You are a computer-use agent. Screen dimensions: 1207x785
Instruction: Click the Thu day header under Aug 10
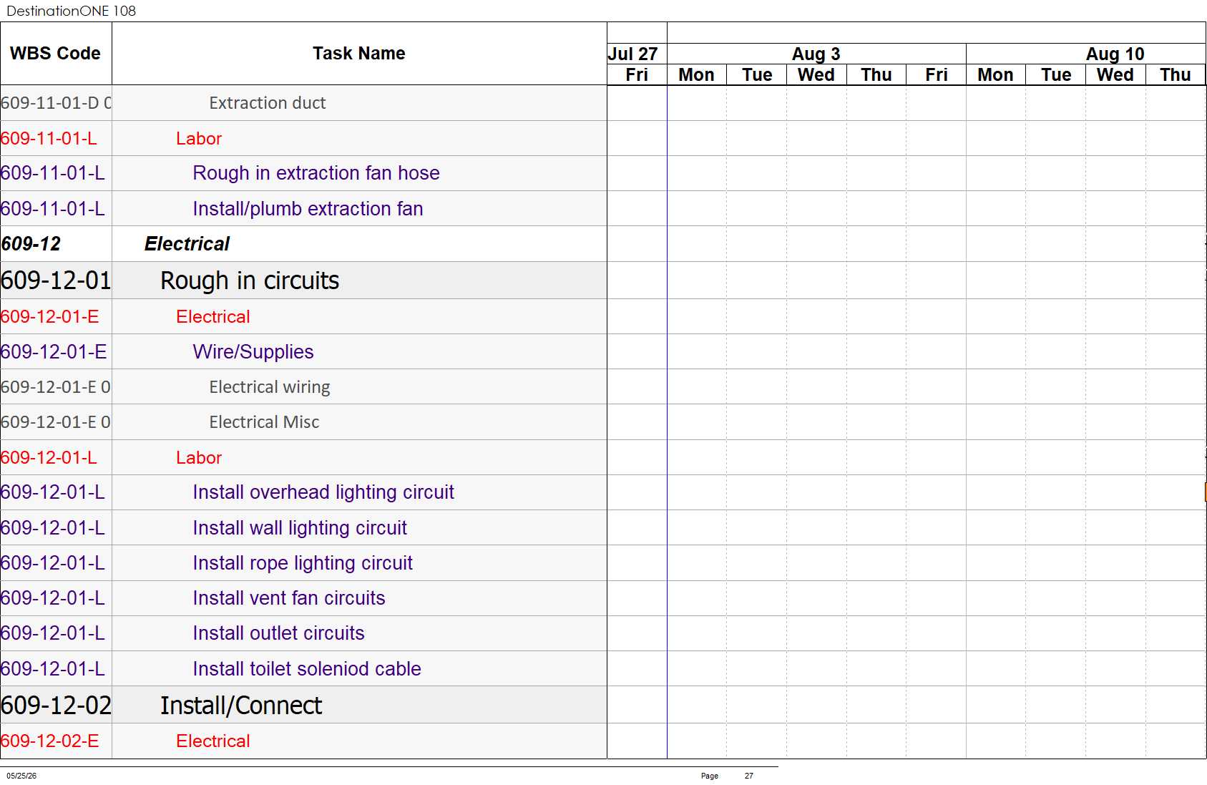pyautogui.click(x=1176, y=75)
